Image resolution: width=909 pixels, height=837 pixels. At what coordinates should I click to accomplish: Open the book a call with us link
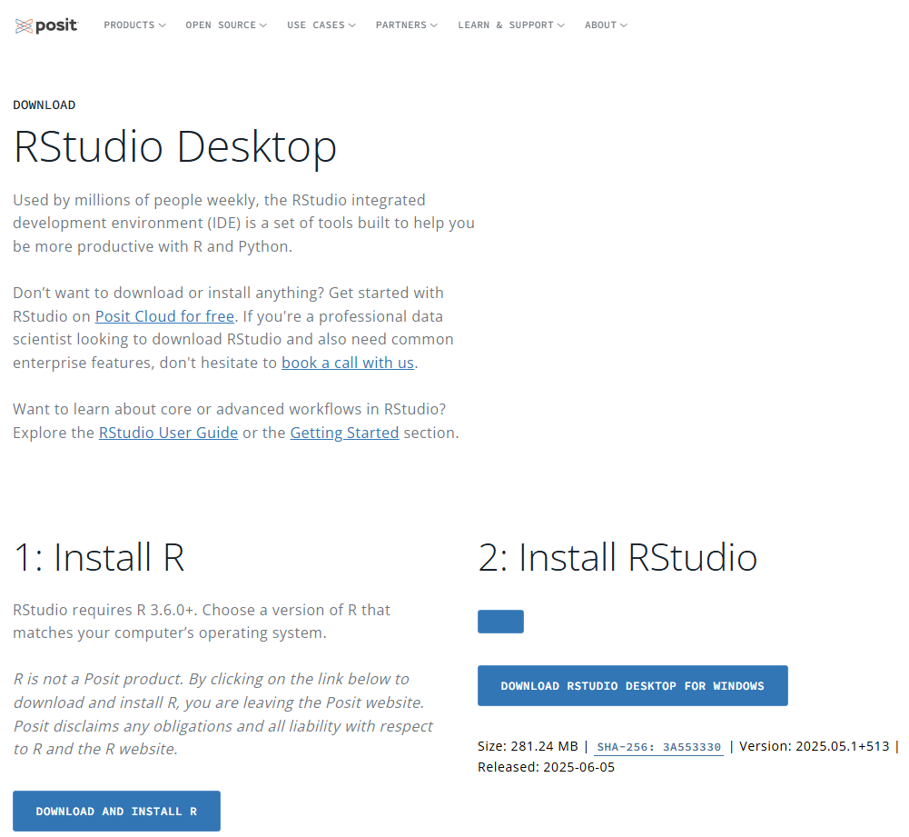pyautogui.click(x=348, y=364)
